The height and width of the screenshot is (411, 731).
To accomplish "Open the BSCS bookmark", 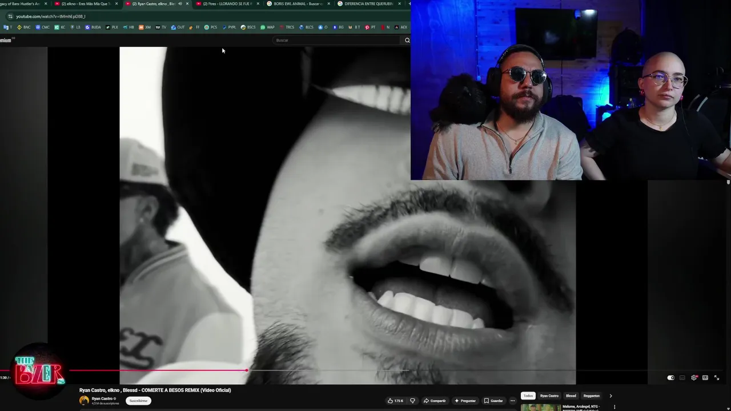I will 248,27.
